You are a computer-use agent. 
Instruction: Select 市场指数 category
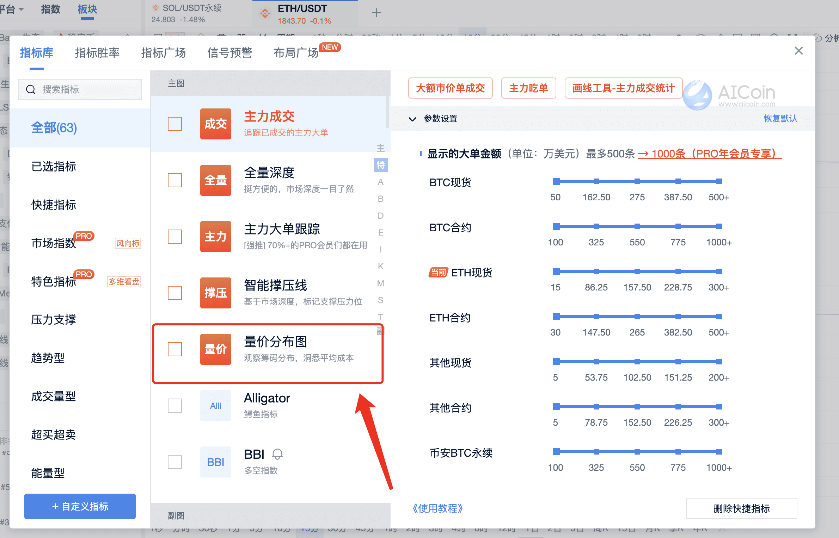(x=80, y=243)
